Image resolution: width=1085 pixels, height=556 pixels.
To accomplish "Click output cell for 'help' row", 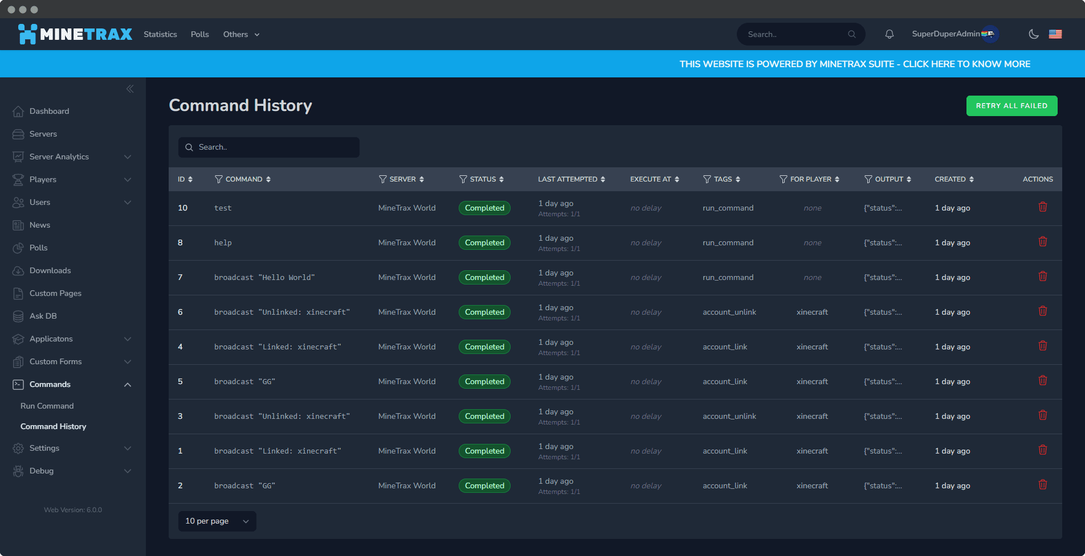I will 883,242.
